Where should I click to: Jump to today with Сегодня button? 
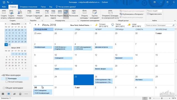point(29,14)
